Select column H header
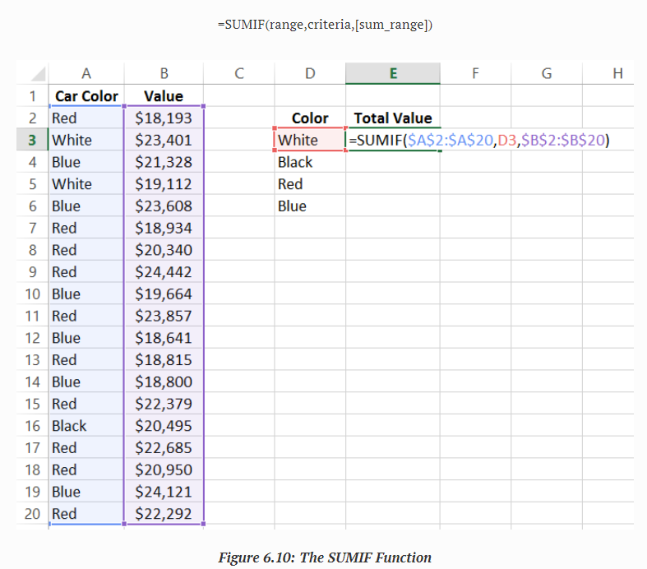Image resolution: width=647 pixels, height=569 pixels. pyautogui.click(x=617, y=73)
